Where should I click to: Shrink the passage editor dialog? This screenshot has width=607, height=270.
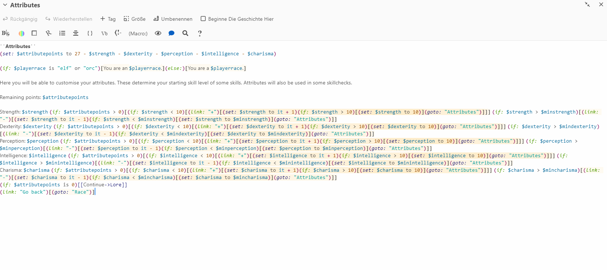point(587,4)
